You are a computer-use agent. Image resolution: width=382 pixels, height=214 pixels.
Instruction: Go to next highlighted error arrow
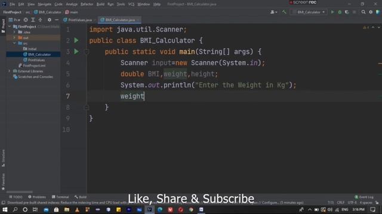(x=379, y=27)
